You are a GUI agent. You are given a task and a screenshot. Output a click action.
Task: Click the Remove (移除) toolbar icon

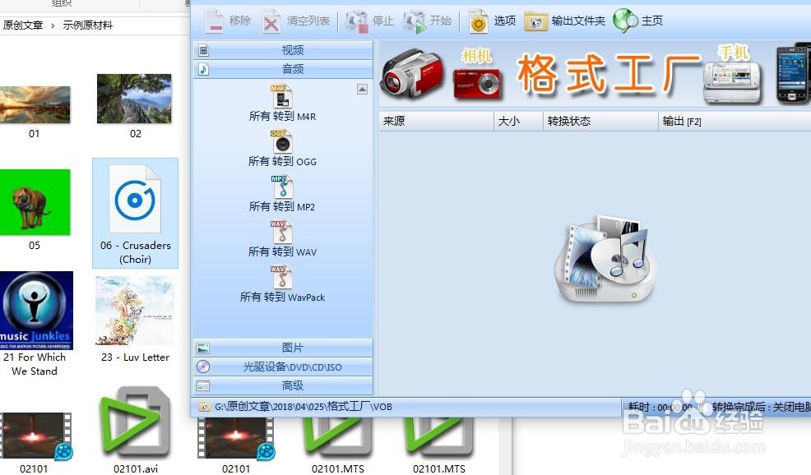point(214,21)
